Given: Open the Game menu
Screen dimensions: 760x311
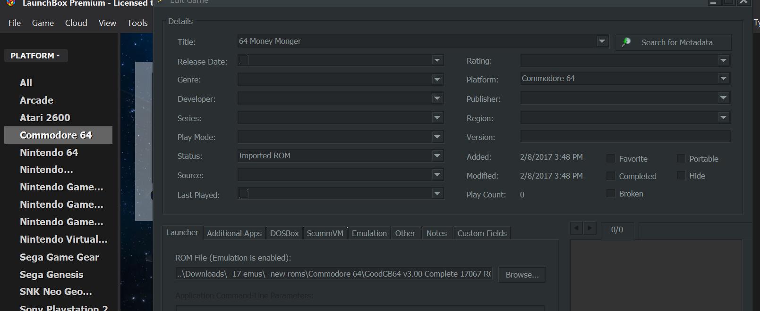Looking at the screenshot, I should coord(43,23).
